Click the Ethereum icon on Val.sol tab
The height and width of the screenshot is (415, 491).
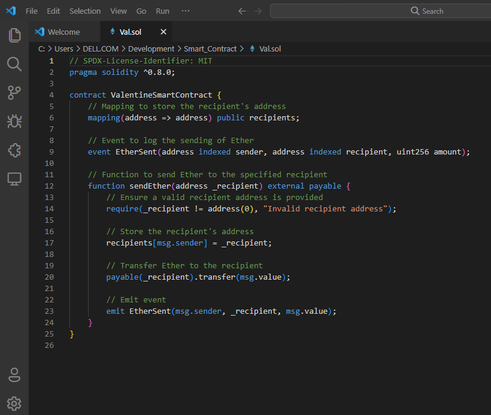[113, 31]
